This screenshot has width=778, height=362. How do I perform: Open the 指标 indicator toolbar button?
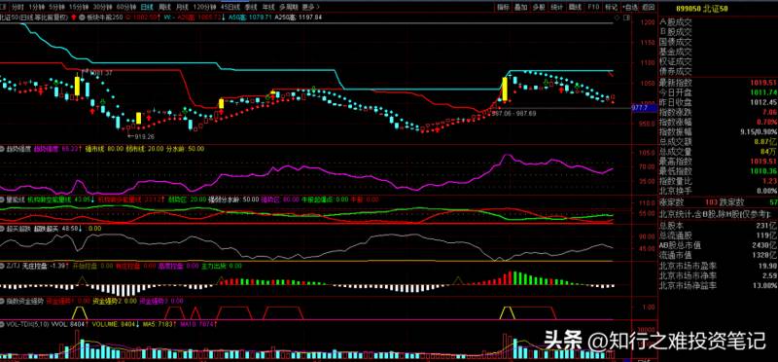coord(503,7)
